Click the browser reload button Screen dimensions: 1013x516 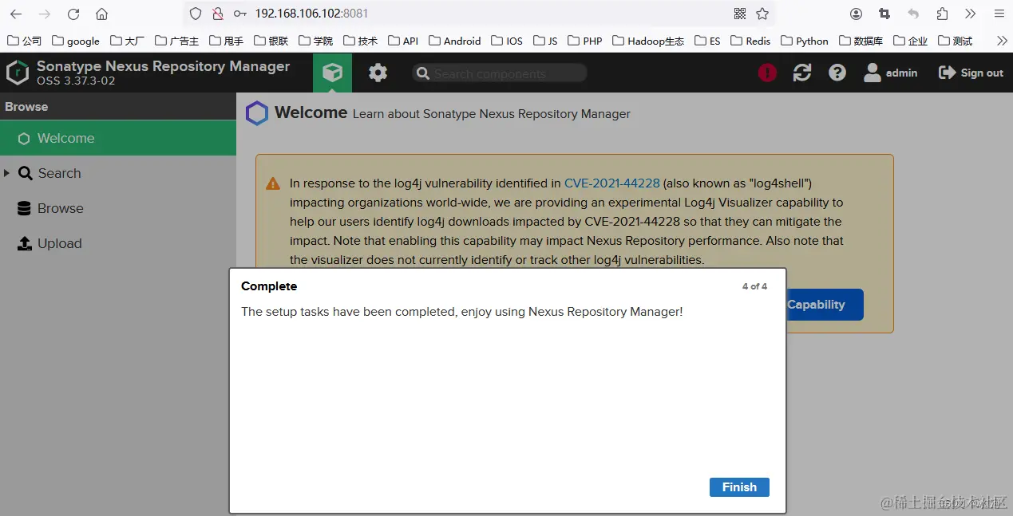(x=73, y=14)
